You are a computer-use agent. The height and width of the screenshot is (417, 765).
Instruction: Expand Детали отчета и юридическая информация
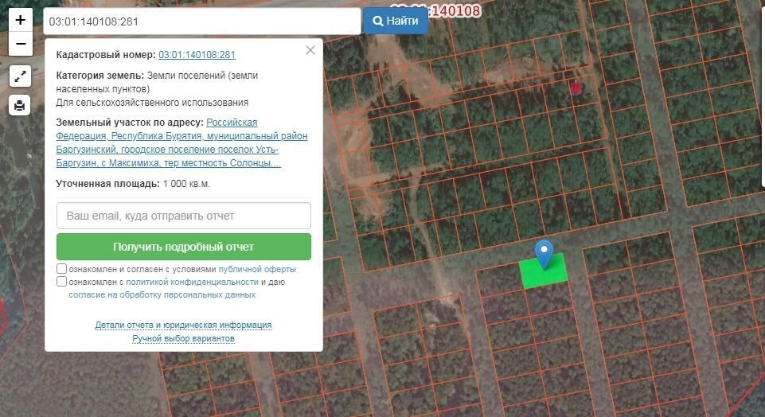click(183, 325)
